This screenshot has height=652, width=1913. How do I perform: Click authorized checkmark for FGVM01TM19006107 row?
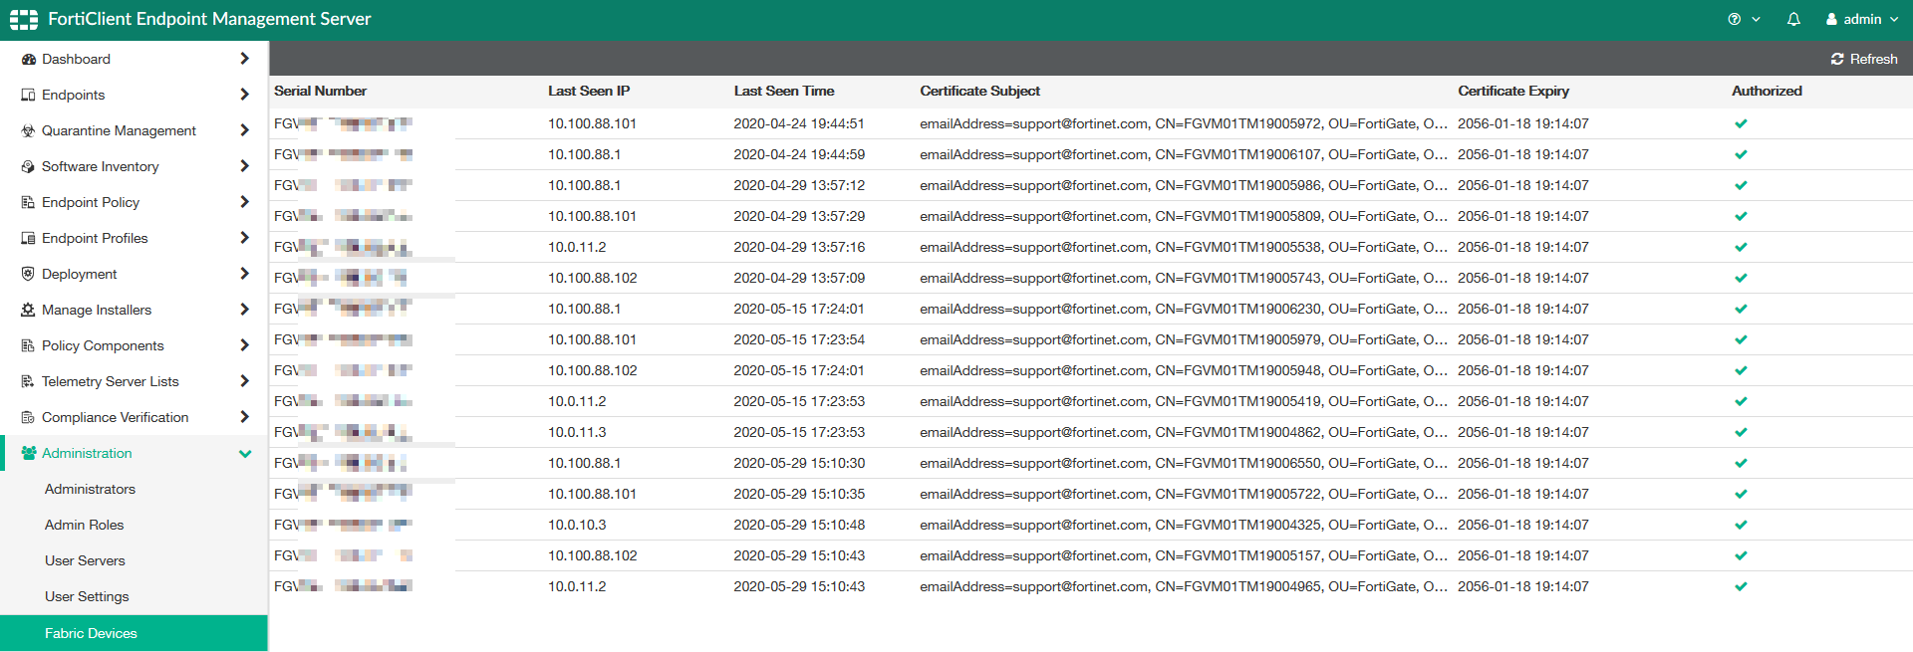tap(1741, 154)
